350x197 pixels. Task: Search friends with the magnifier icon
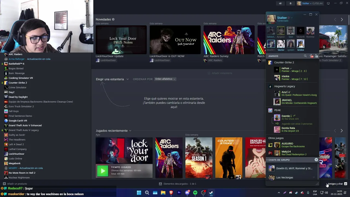tap(305, 56)
